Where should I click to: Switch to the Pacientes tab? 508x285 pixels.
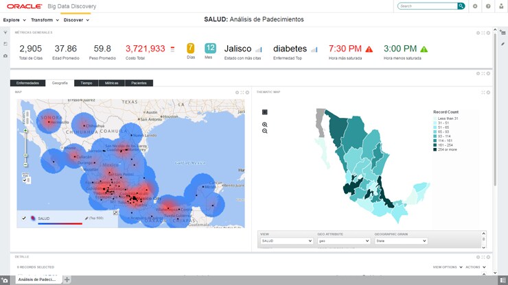[139, 83]
